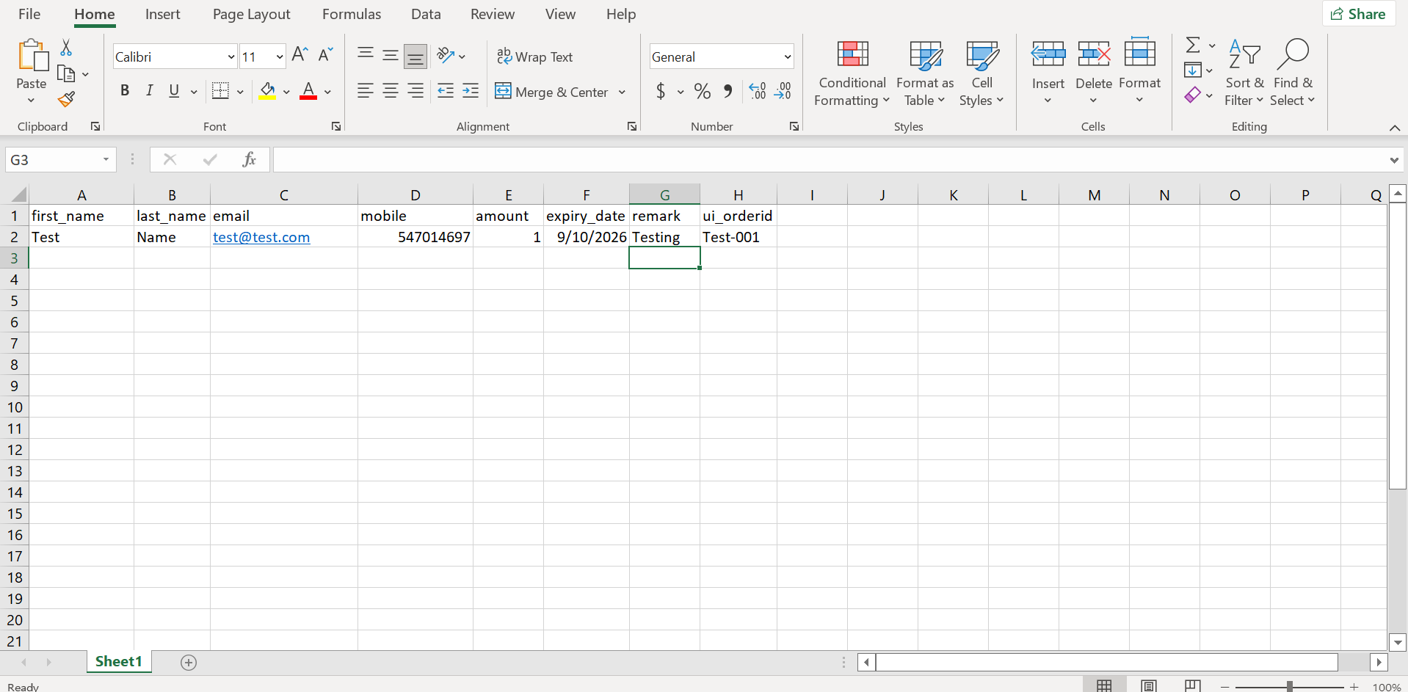The image size is (1408, 692).
Task: Open Conditional Formatting menu
Action: click(852, 73)
